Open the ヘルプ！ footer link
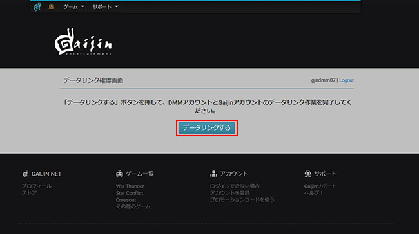Viewport: 419px width, 234px height. (314, 193)
